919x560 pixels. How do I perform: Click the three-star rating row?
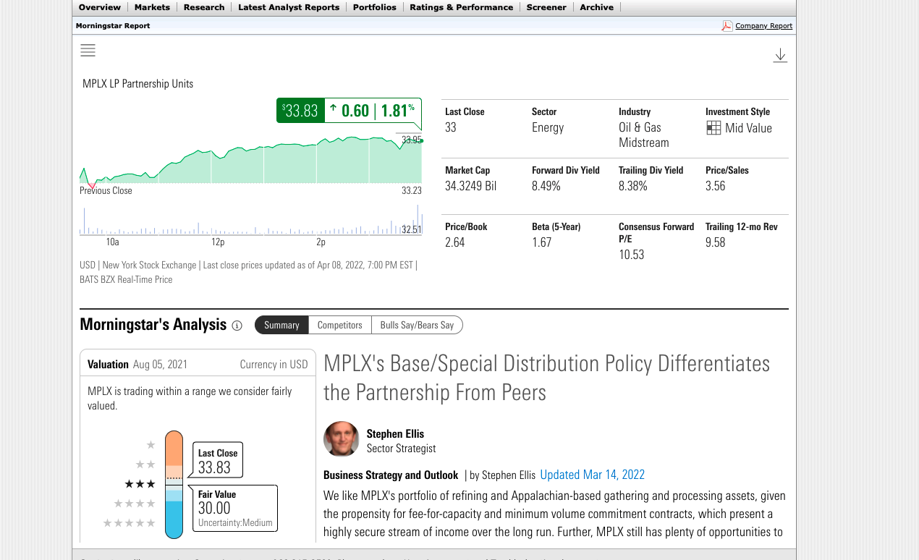point(140,483)
